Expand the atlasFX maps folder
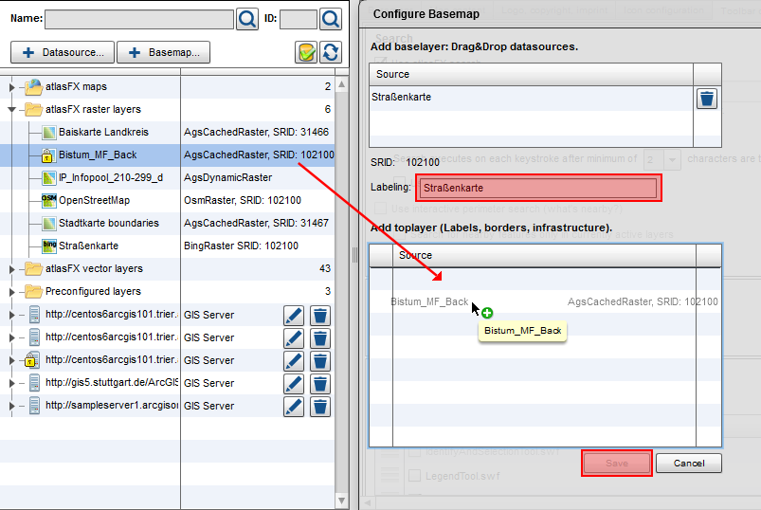Viewport: 761px width, 510px height. [x=12, y=87]
